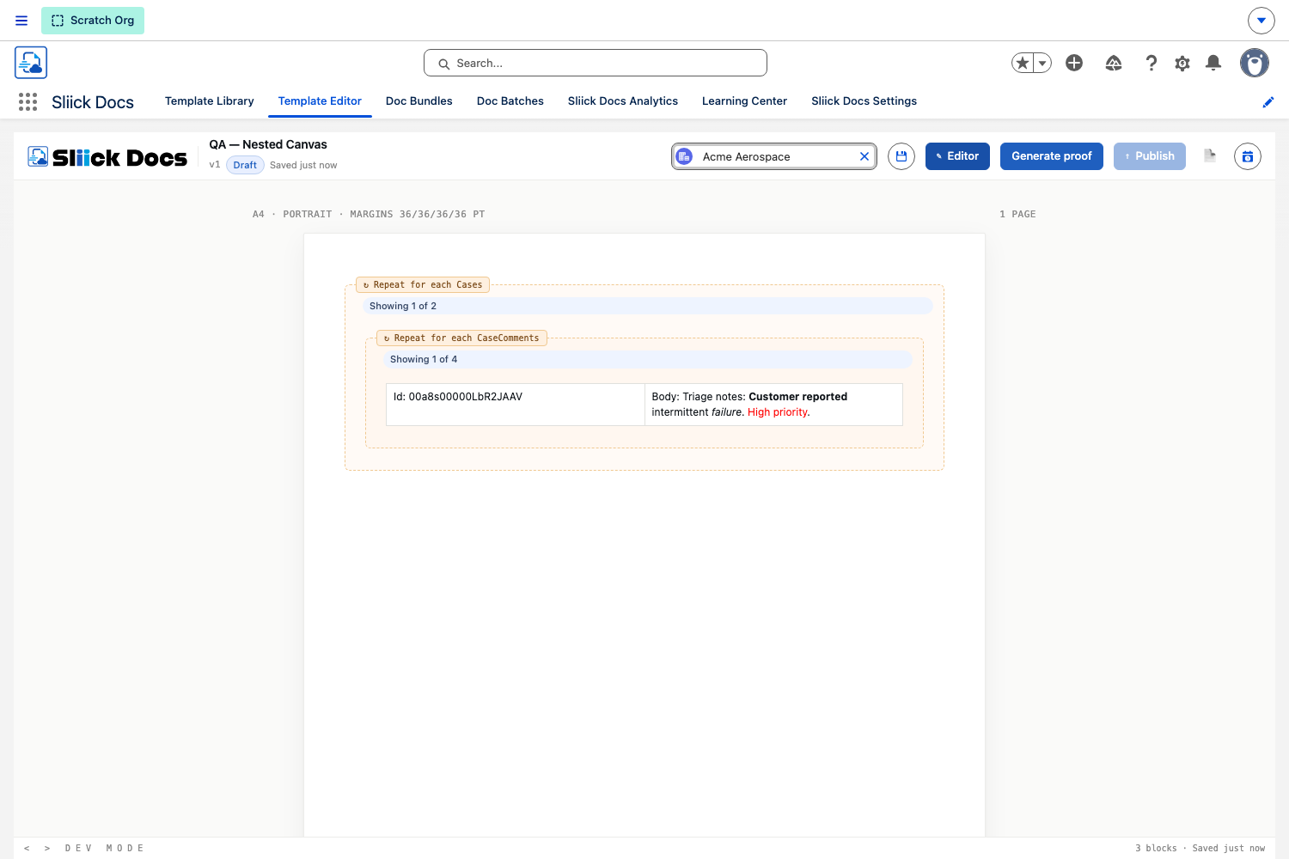Click the Editor button
The width and height of the screenshot is (1289, 859).
[957, 156]
